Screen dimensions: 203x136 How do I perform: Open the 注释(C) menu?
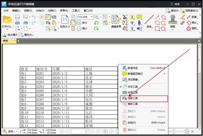click(x=52, y=11)
